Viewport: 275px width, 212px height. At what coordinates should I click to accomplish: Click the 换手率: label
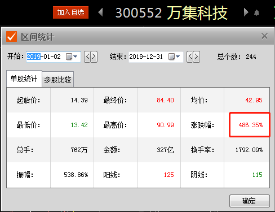click(202, 150)
